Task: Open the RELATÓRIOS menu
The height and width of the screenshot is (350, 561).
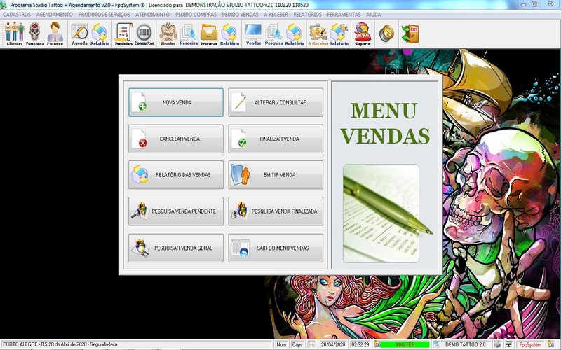Action: (x=307, y=15)
